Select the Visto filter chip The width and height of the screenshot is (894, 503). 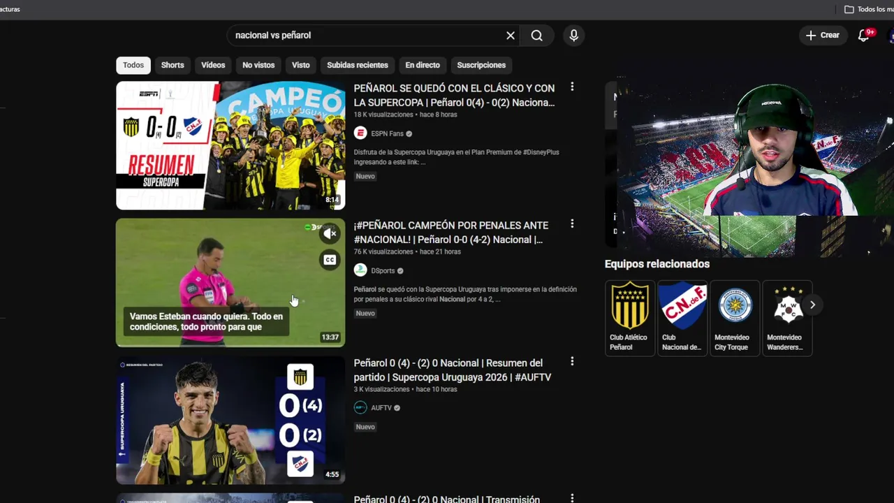301,65
